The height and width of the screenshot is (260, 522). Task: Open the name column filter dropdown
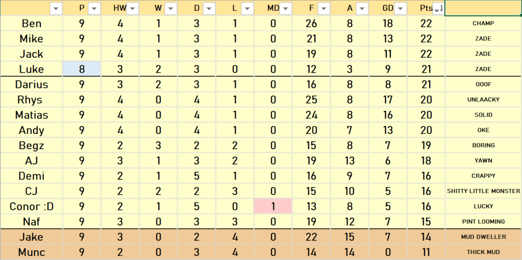point(56,8)
